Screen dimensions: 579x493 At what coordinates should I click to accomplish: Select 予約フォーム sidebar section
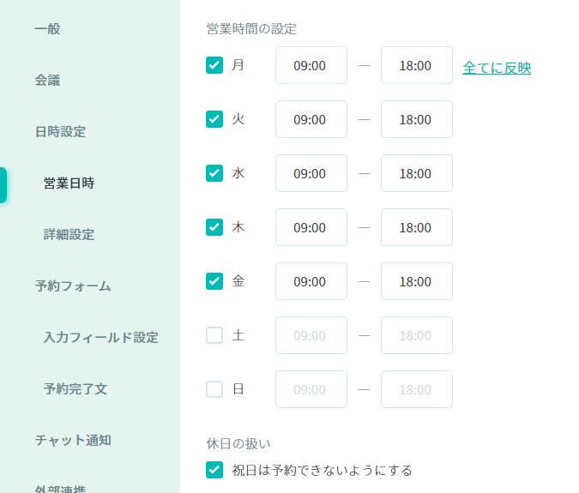(73, 286)
